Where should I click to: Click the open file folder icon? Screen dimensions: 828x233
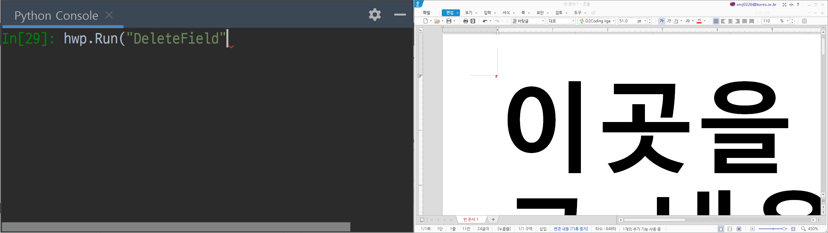coord(437,21)
